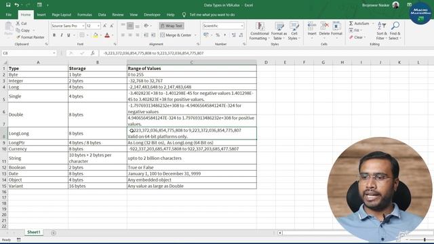The image size is (434, 244).
Task: Click the Borders icon
Action: pyautogui.click(x=82, y=35)
